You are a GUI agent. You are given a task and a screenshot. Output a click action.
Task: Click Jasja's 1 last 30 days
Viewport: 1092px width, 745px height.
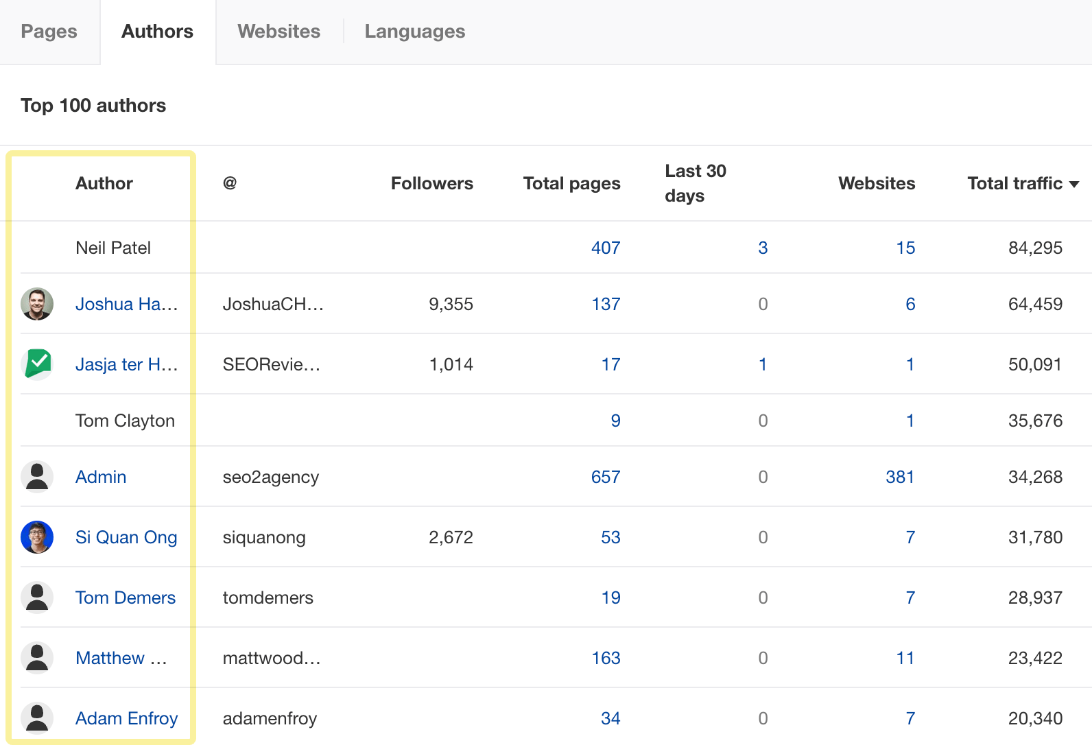(763, 364)
